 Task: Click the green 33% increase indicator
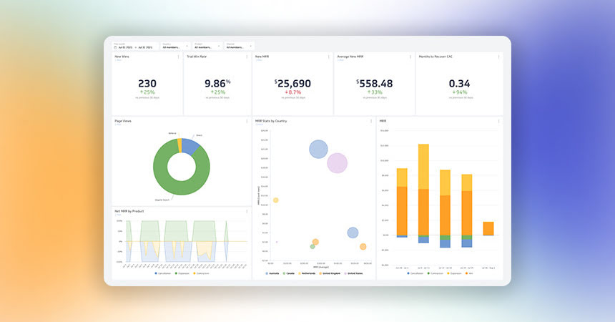pyautogui.click(x=375, y=92)
